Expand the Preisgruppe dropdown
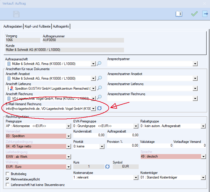Screen dimensions: 210x192 [68, 126]
